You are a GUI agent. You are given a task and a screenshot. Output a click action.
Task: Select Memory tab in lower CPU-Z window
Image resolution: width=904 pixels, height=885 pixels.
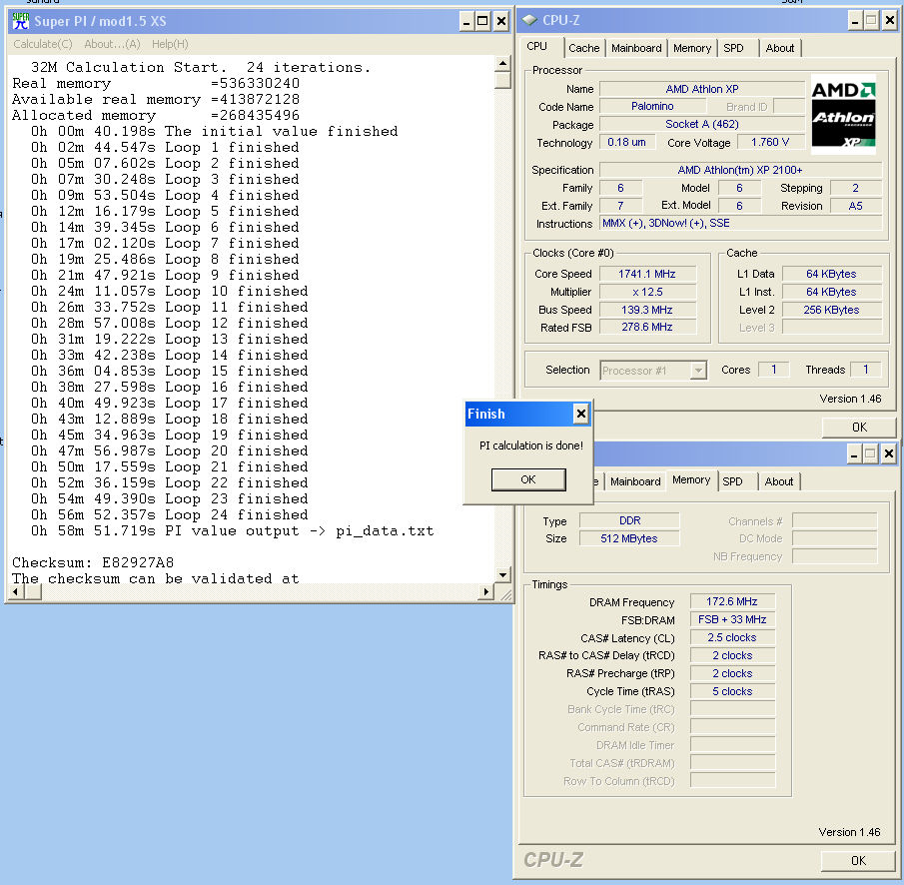pyautogui.click(x=690, y=479)
